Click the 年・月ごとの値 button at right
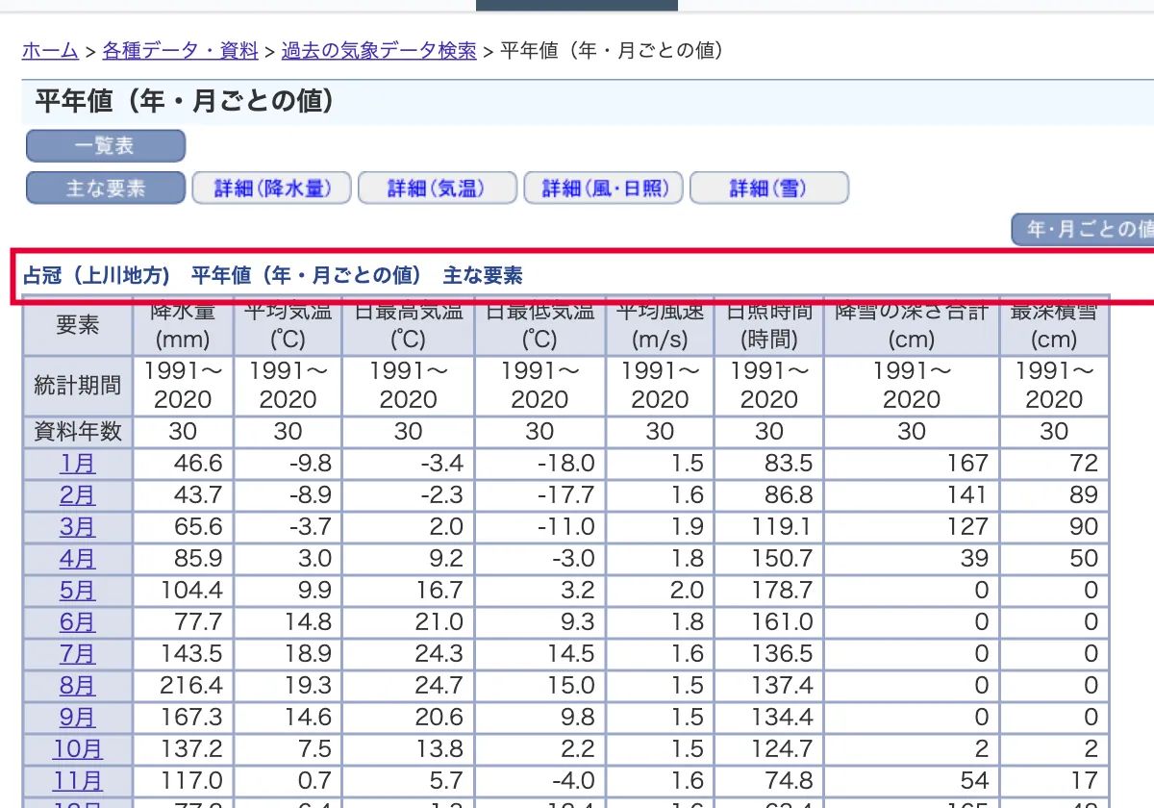This screenshot has height=808, width=1154. [x=1084, y=230]
